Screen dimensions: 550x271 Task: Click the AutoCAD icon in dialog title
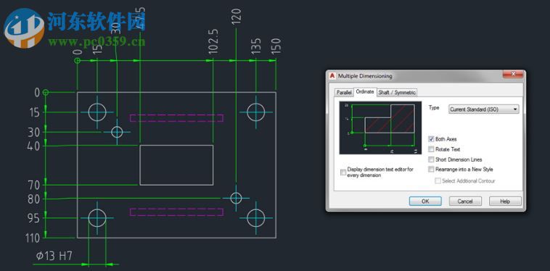(332, 76)
